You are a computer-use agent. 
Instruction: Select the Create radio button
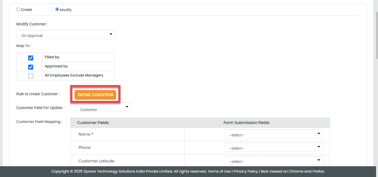point(18,9)
